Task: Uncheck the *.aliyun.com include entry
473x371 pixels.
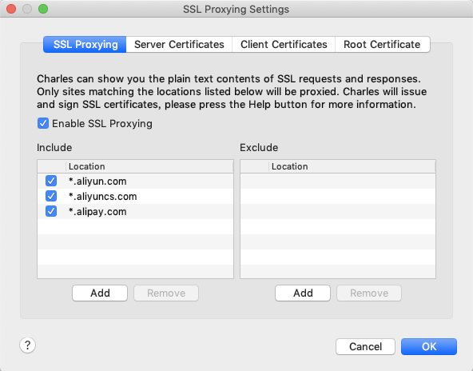Action: pyautogui.click(x=51, y=182)
